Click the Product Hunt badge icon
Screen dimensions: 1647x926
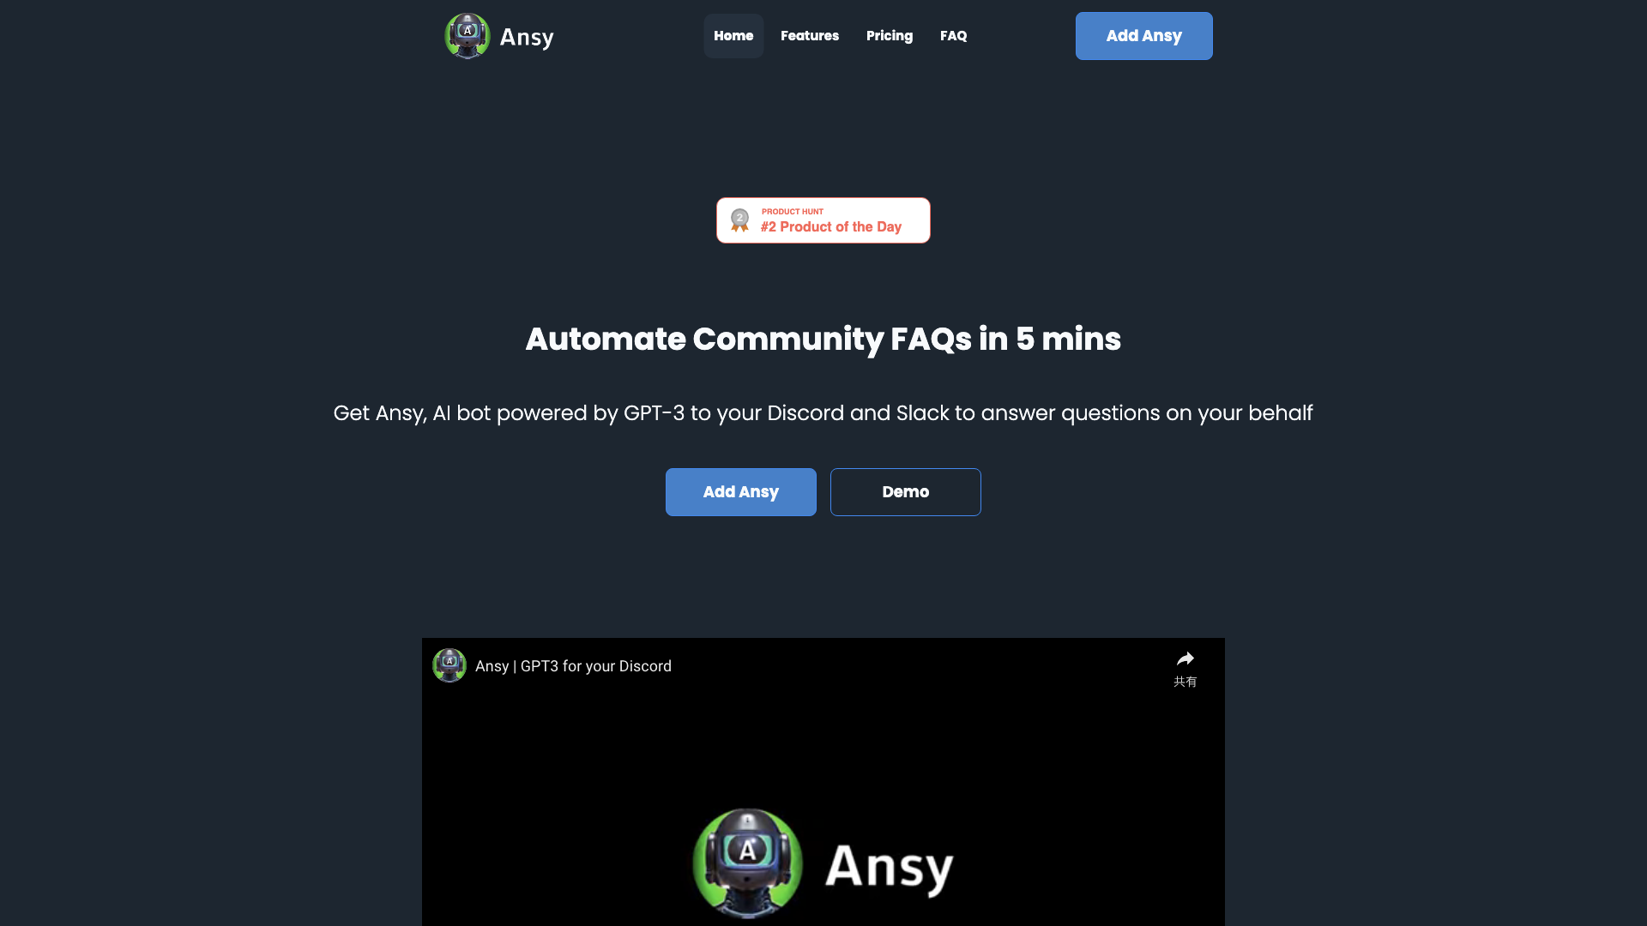[741, 219]
